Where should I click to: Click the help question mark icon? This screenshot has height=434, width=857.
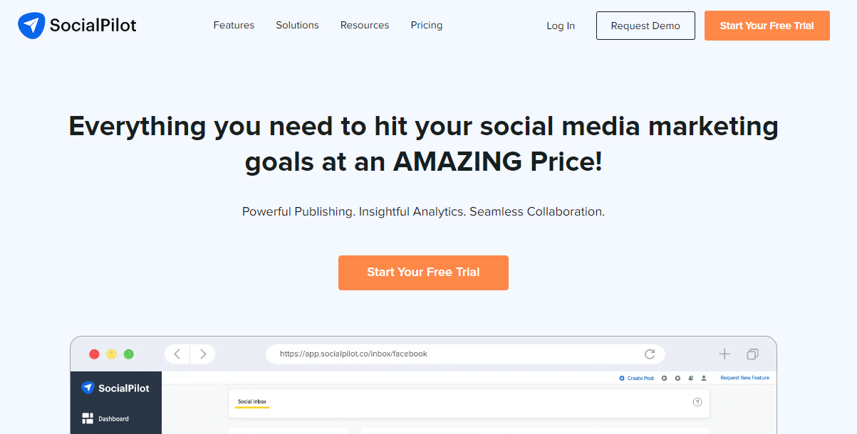coord(697,402)
